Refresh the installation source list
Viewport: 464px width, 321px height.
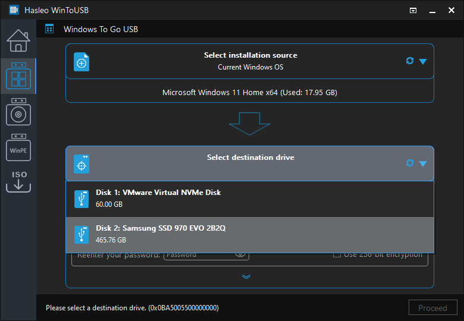point(409,61)
